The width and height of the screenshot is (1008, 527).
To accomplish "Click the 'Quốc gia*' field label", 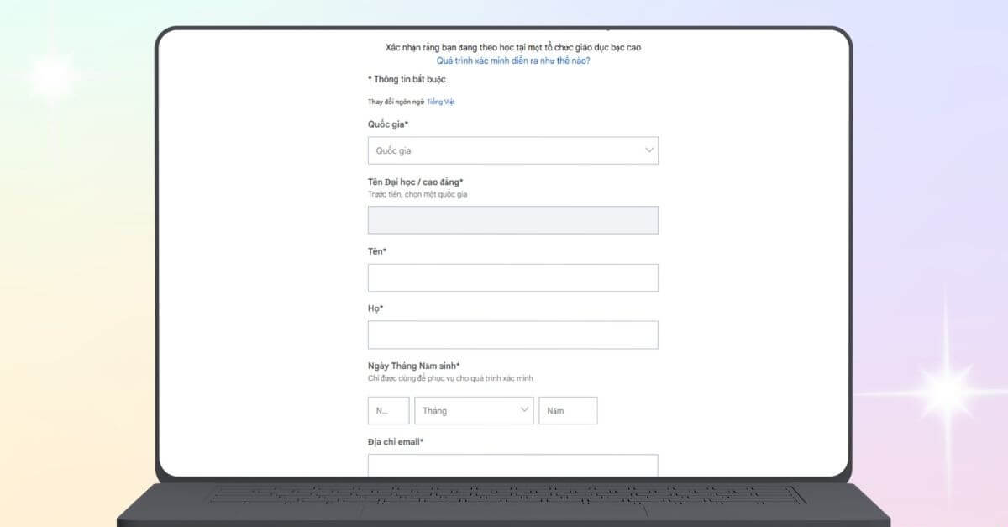I will 388,124.
